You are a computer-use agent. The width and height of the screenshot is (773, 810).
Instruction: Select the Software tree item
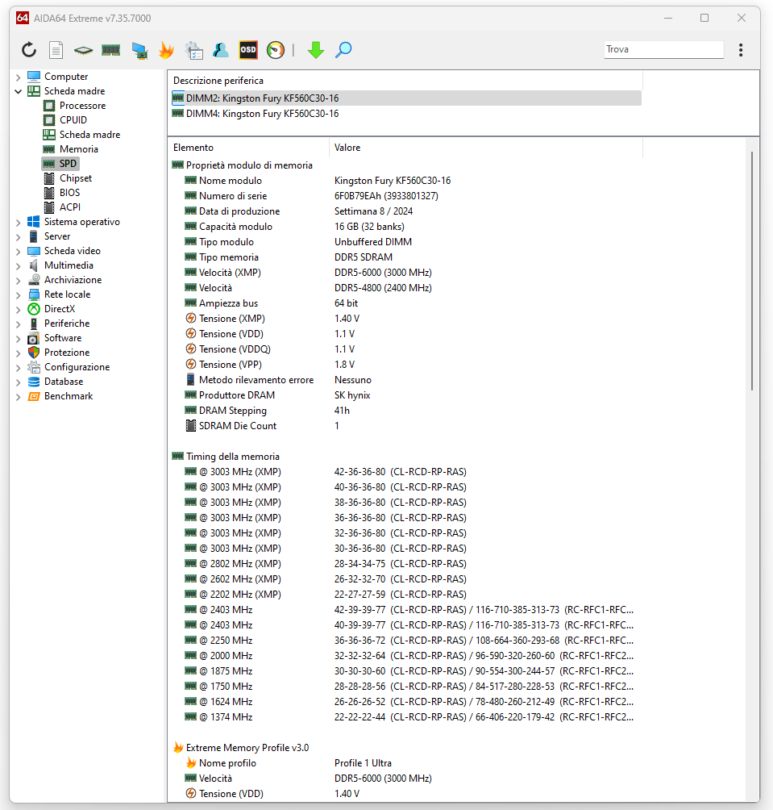point(62,337)
